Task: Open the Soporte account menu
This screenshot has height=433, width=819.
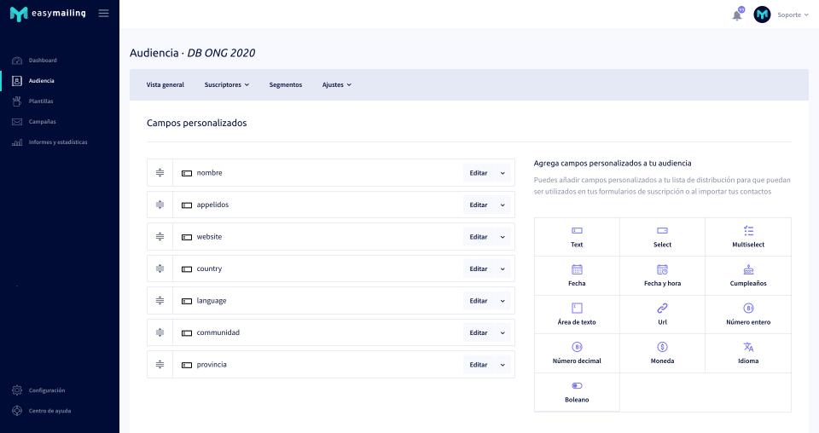Action: coord(793,15)
